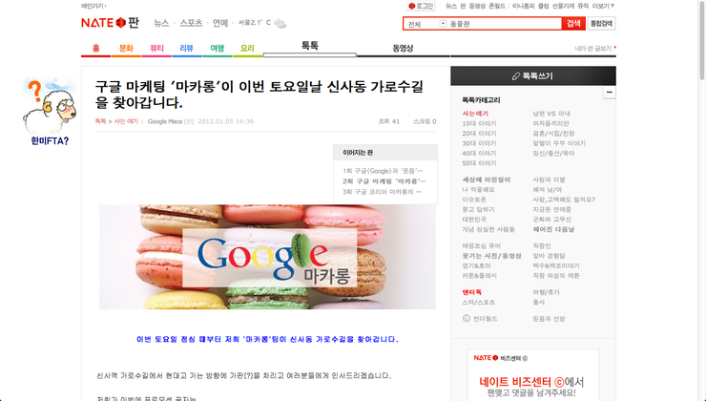Collapse the 톡톡카테고리 panel with minus button

coord(610,93)
